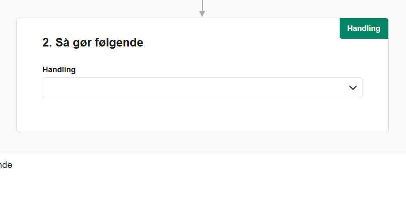
Task: Select the "2. Så gør følgende" heading
Action: tap(93, 43)
